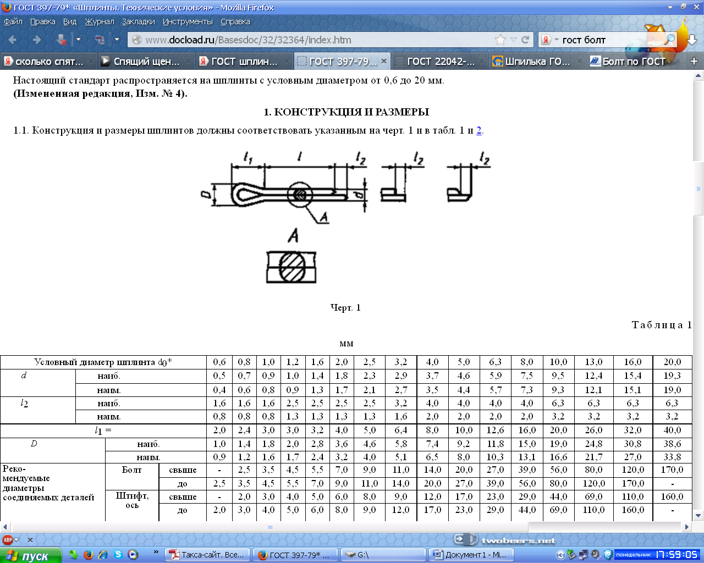Click the shield security tray icon
The height and width of the screenshot is (563, 704).
(x=608, y=555)
